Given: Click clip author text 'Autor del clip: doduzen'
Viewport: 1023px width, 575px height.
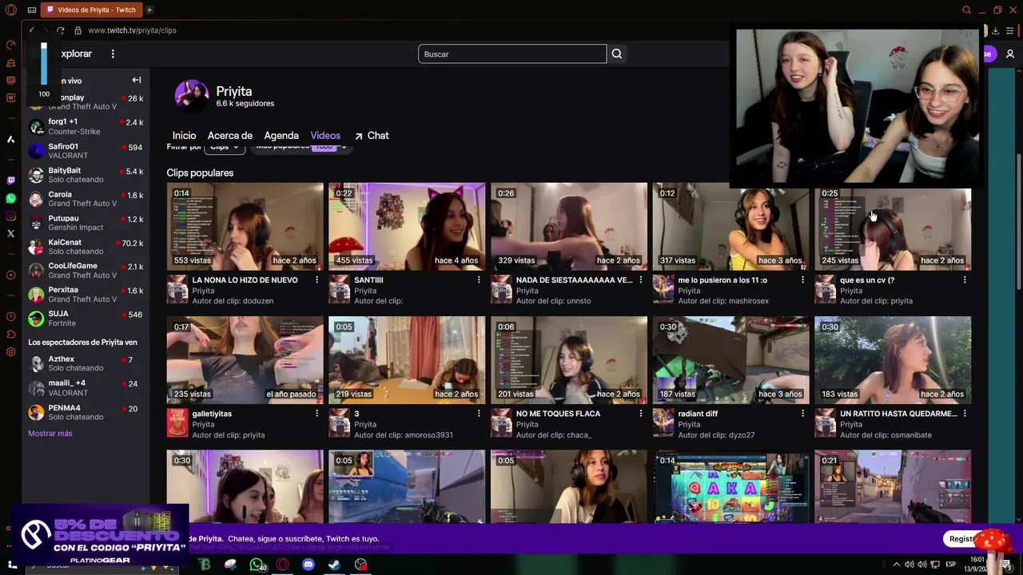Looking at the screenshot, I should [x=233, y=301].
